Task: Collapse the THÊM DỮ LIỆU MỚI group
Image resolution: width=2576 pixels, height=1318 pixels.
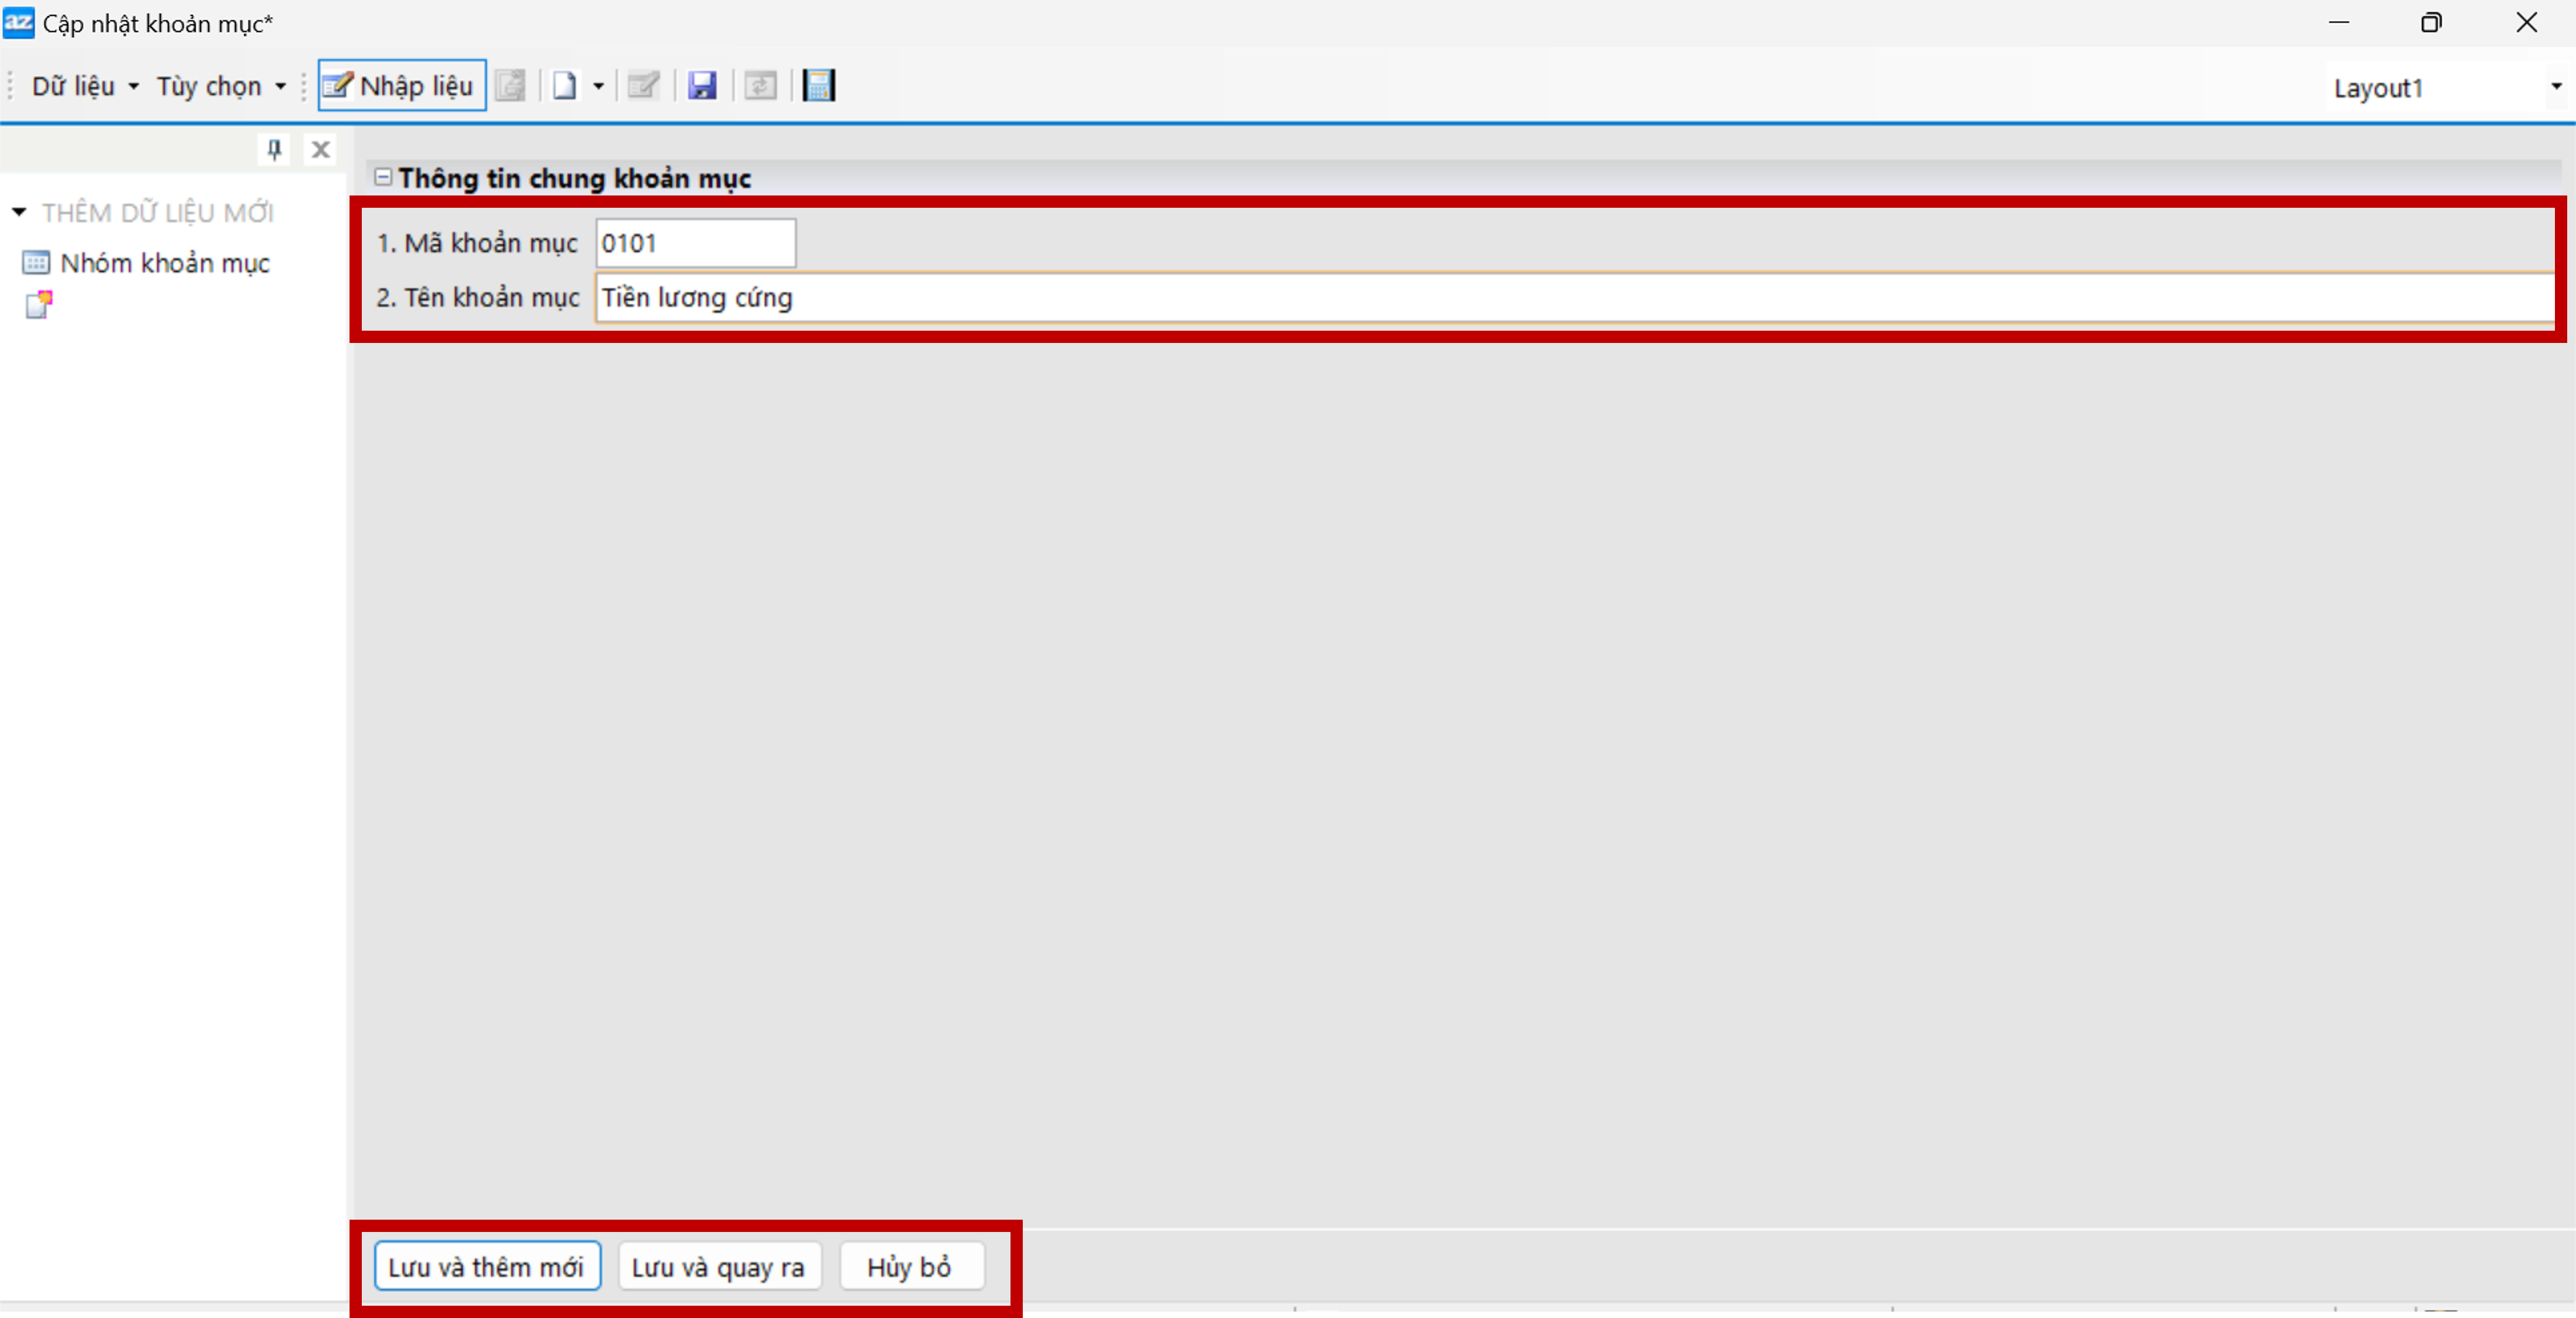Action: click(x=19, y=212)
